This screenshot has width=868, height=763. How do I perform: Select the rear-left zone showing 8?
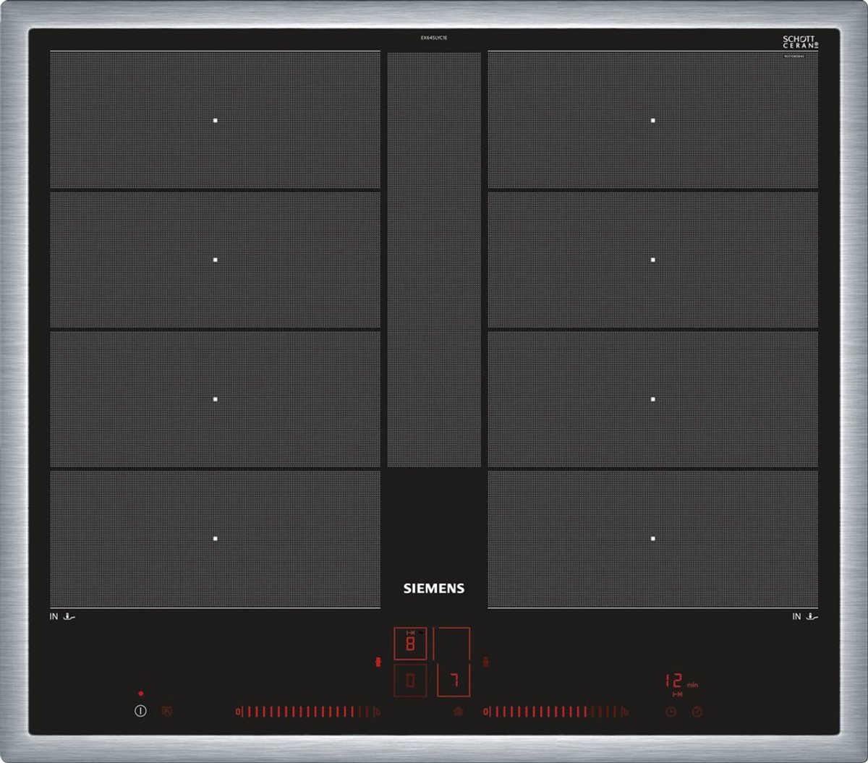(410, 644)
